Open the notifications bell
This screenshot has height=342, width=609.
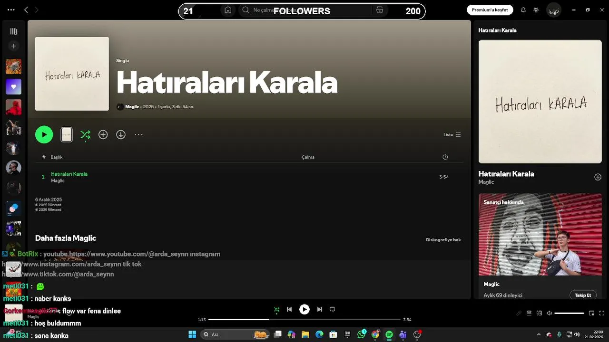(x=523, y=9)
